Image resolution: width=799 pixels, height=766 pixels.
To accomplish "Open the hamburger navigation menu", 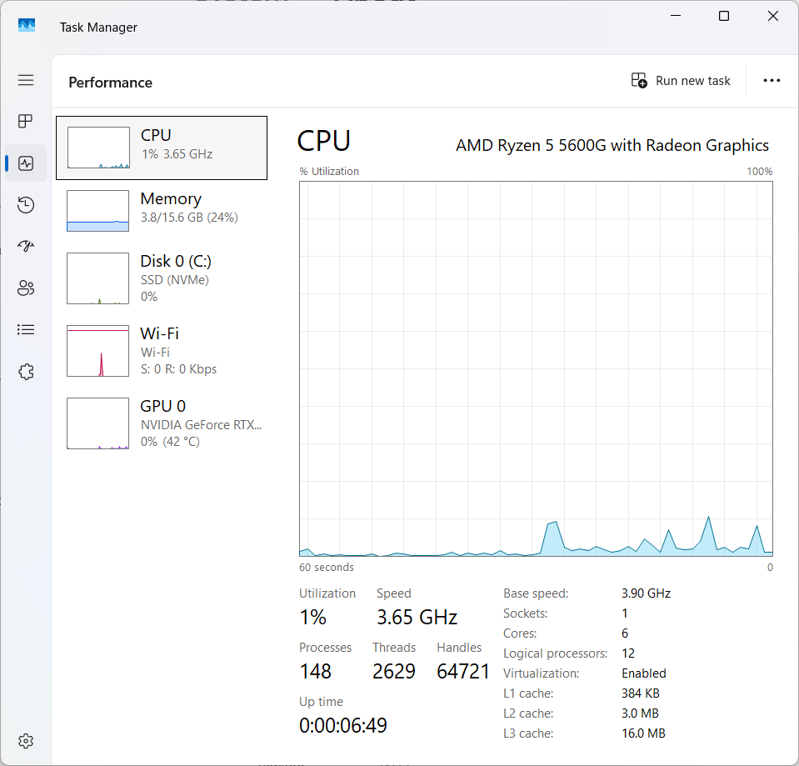I will click(x=26, y=80).
